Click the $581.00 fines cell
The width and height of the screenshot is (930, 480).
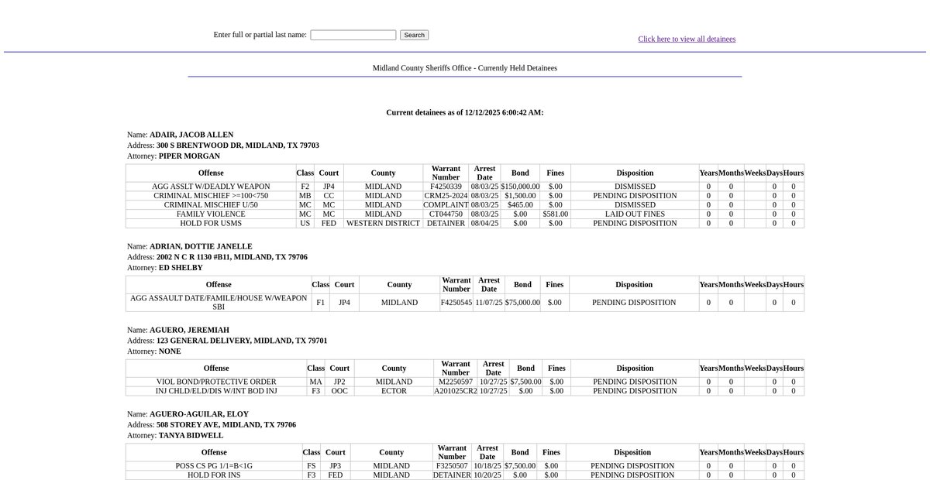(555, 214)
